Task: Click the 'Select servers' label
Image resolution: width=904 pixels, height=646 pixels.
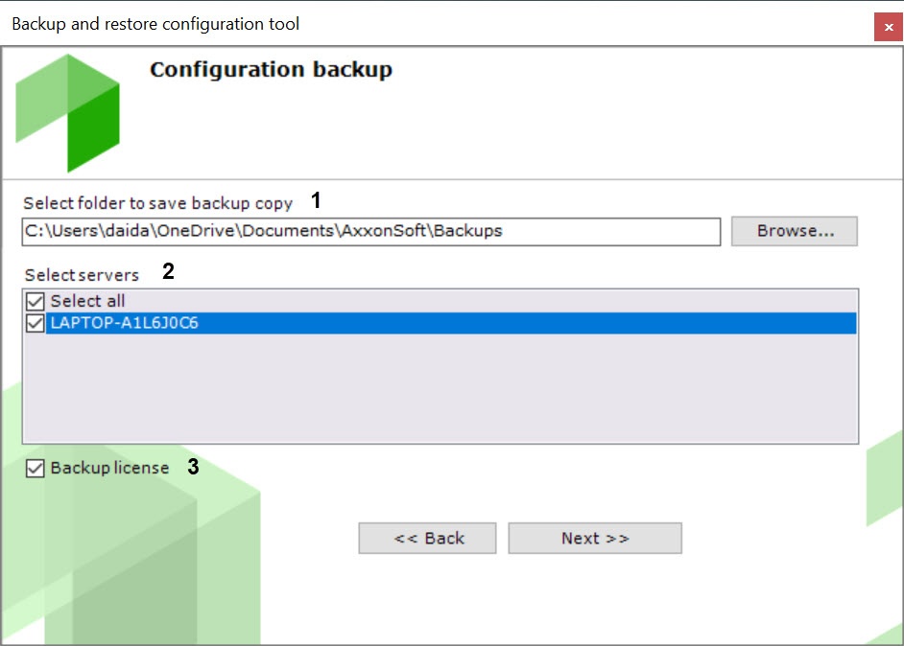Action: point(82,274)
